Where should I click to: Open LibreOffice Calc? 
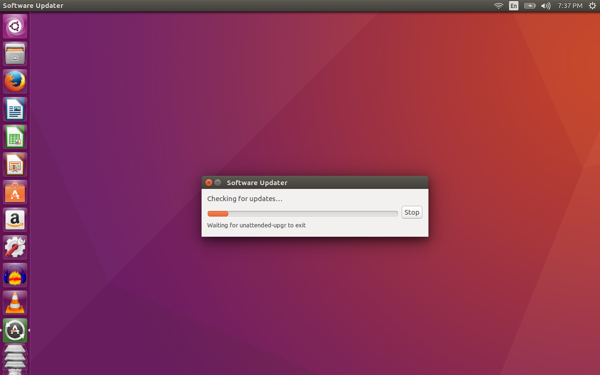pyautogui.click(x=15, y=136)
